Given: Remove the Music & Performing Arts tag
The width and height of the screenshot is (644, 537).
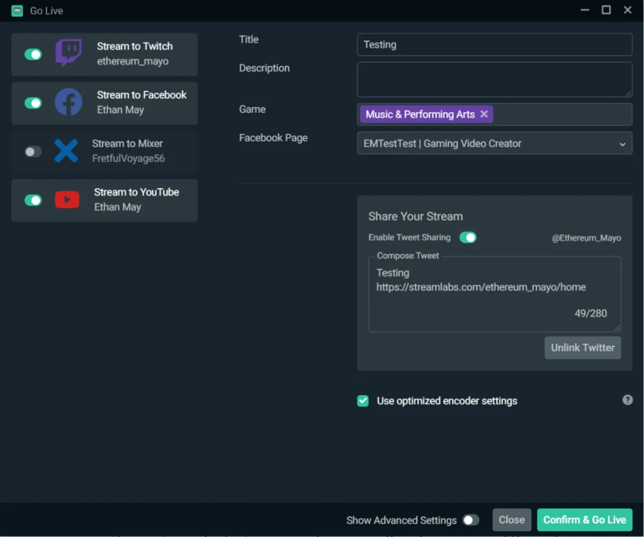Looking at the screenshot, I should pyautogui.click(x=484, y=114).
